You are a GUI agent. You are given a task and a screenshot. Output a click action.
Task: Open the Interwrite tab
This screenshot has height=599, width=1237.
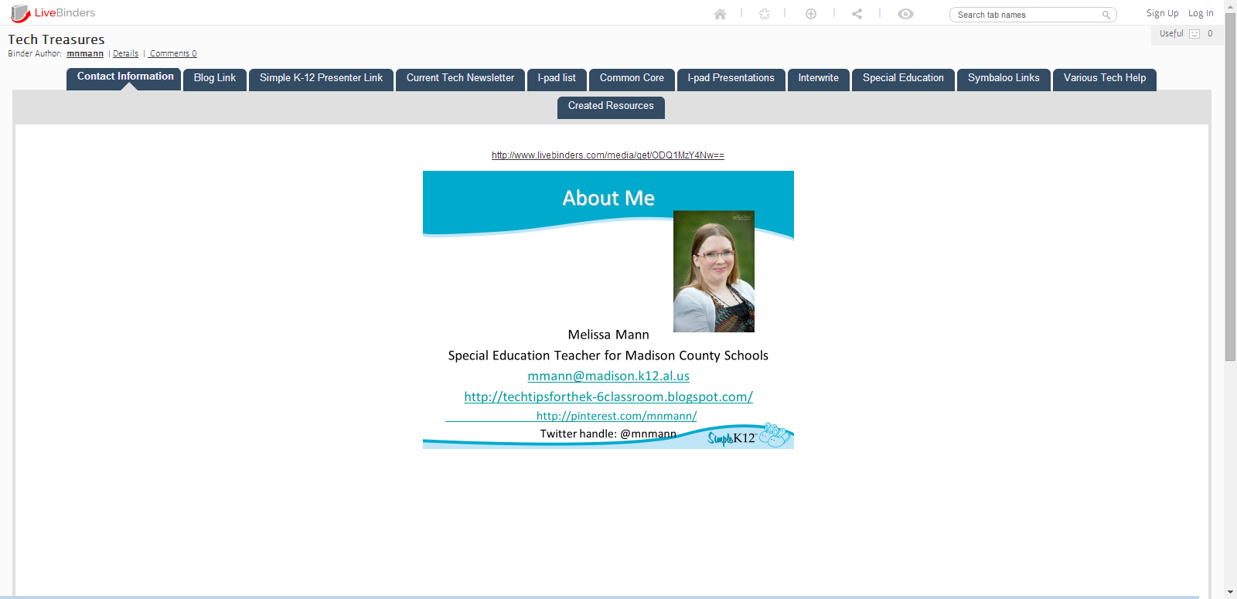tap(819, 80)
